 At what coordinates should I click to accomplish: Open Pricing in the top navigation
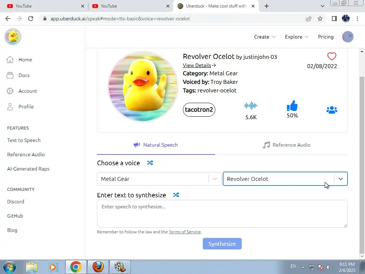[326, 37]
